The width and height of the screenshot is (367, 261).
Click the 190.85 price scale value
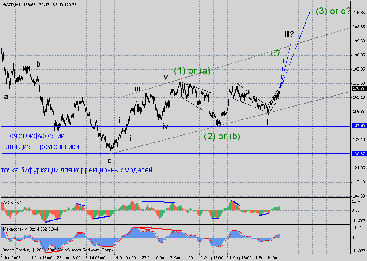point(359,55)
